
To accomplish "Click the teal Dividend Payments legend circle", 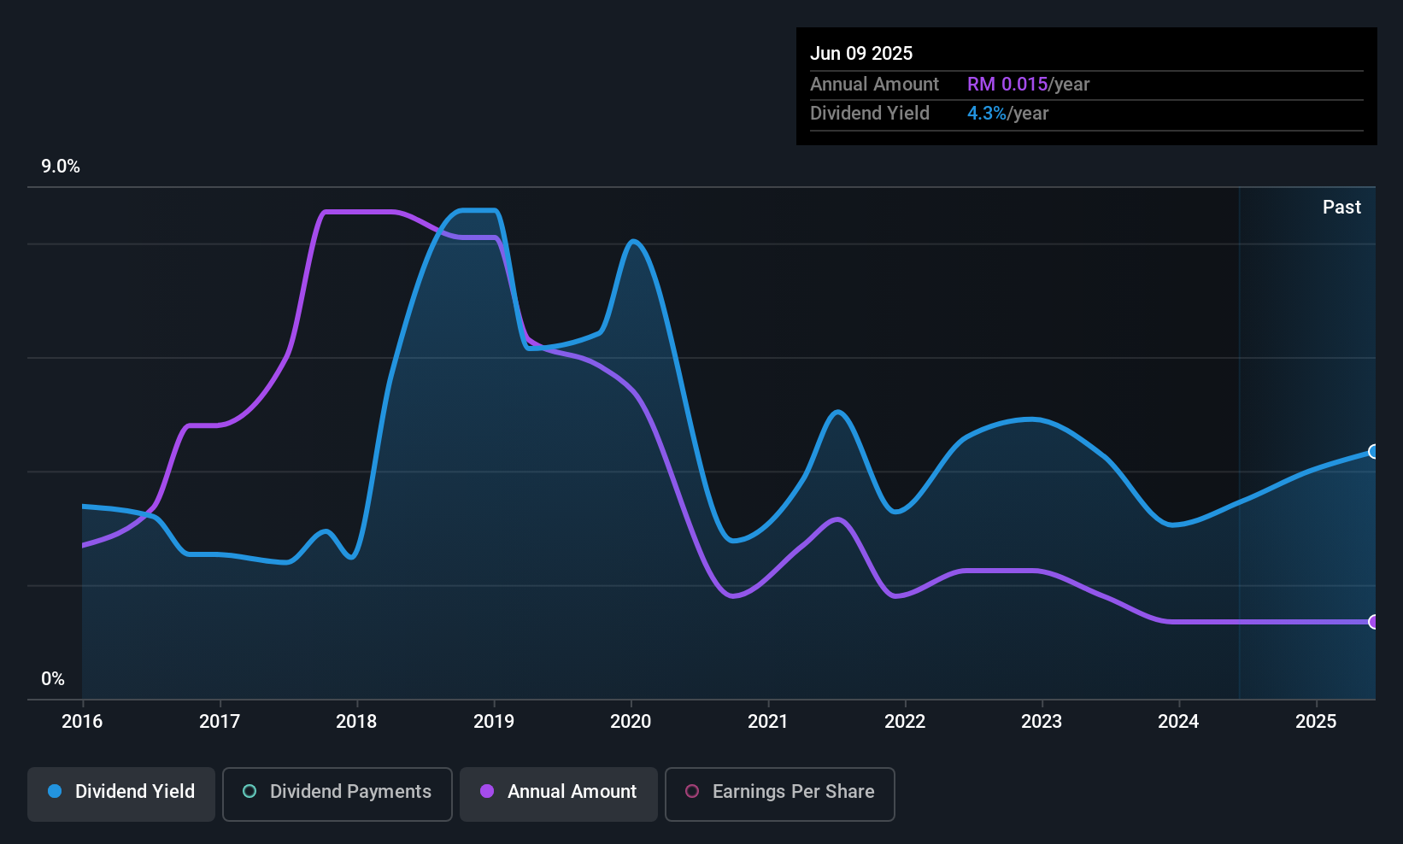I will pos(249,791).
